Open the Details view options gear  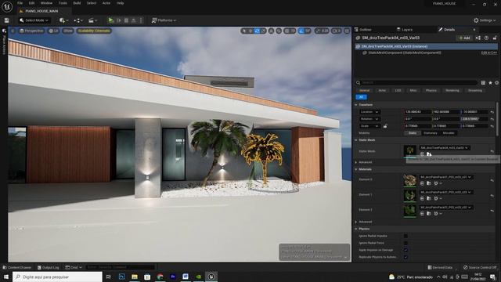click(496, 82)
